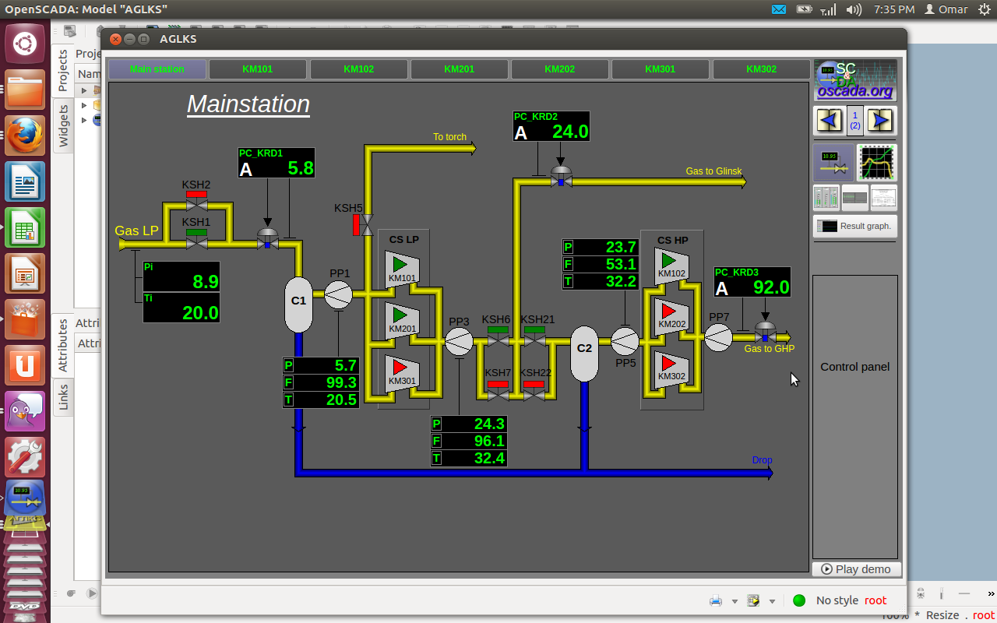This screenshot has height=623, width=997.
Task: Click the printer icon in status bar
Action: [716, 600]
